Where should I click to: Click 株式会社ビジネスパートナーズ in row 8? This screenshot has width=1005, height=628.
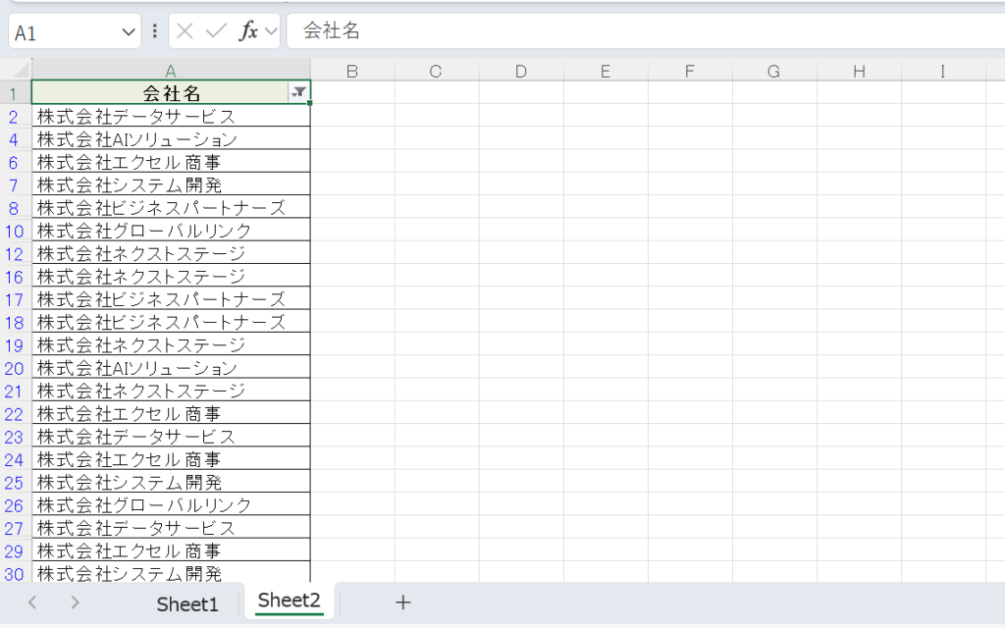click(171, 207)
